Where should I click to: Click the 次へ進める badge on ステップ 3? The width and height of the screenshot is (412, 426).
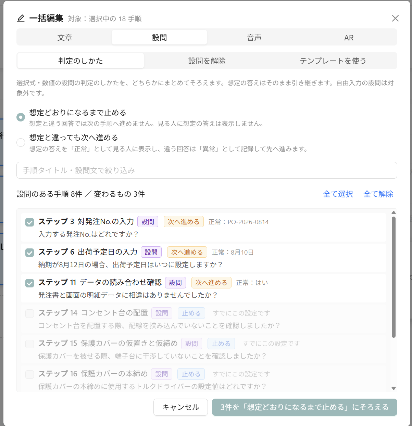pos(184,222)
